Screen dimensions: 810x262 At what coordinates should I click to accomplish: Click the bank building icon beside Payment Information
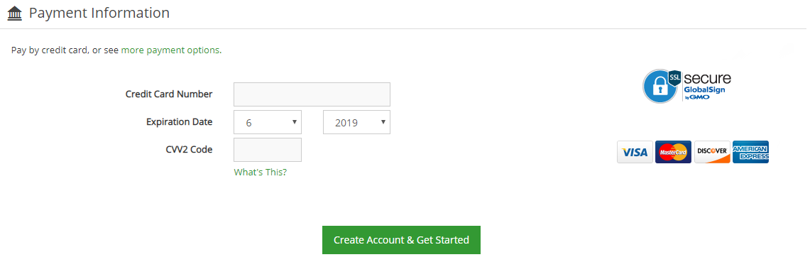[14, 13]
